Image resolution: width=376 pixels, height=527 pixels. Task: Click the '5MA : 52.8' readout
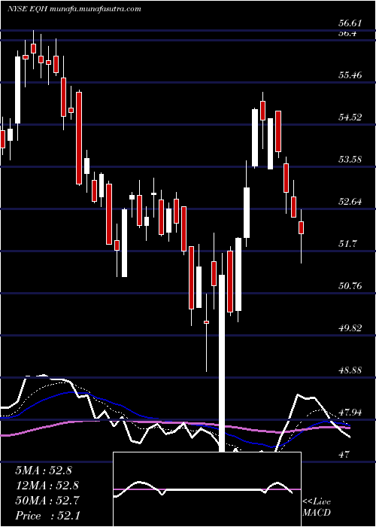(44, 471)
